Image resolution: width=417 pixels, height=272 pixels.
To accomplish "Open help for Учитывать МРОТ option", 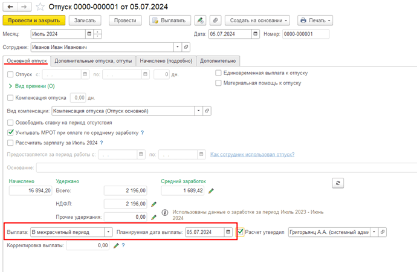I will click(x=142, y=132).
